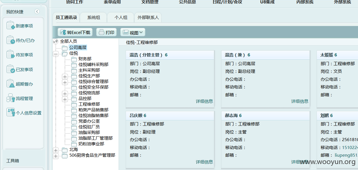Click the 打印 button
358x170 pixels.
(106, 32)
